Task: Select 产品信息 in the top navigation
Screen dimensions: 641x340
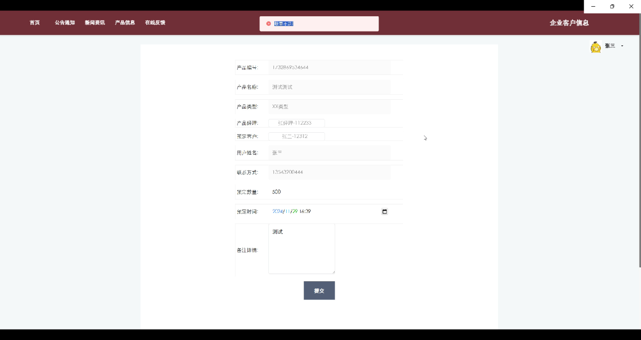Action: (125, 22)
